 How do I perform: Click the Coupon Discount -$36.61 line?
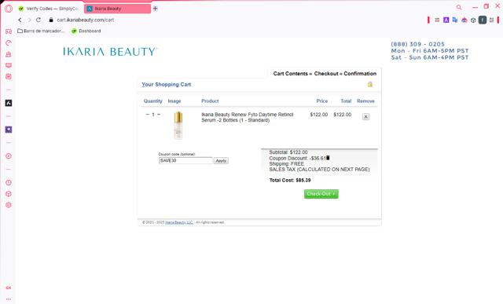[297, 158]
